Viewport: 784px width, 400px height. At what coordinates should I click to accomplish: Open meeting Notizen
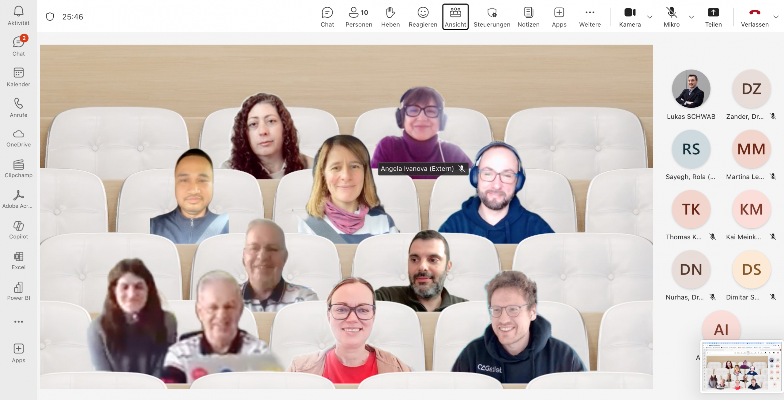pos(528,17)
